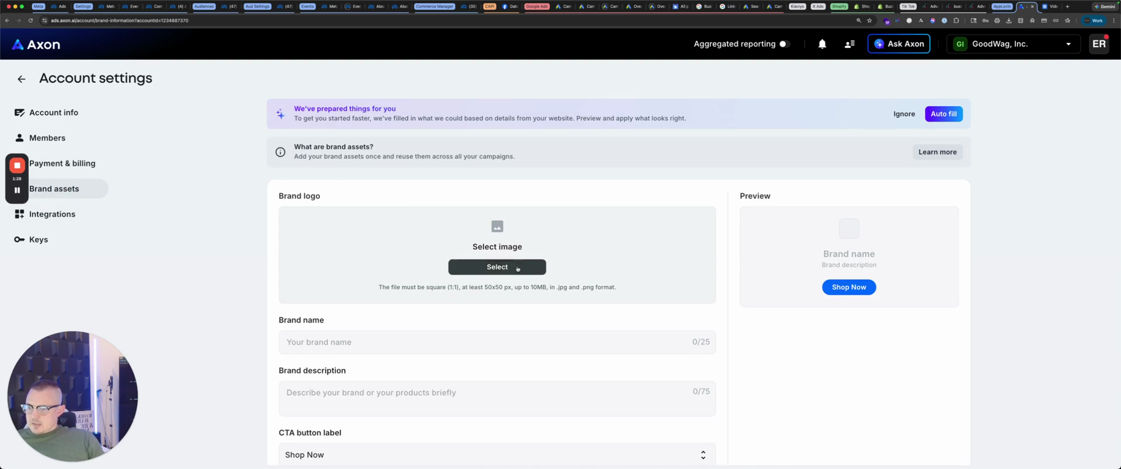Viewport: 1121px width, 469px height.
Task: Open the Integrations settings section
Action: (x=52, y=214)
